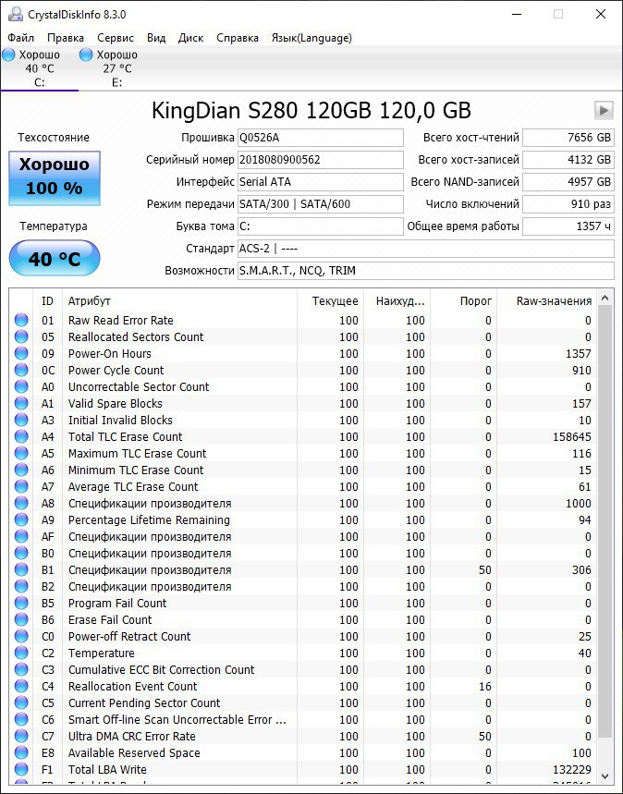The width and height of the screenshot is (623, 794).
Task: Click the transfer mode field SATA/300 | SATA/600
Action: pos(320,204)
